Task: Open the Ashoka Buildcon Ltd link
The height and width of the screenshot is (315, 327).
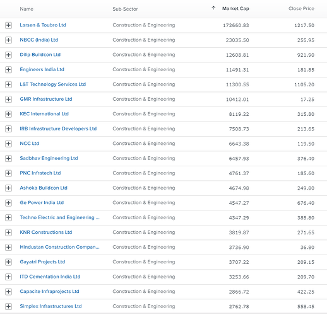Action: pyautogui.click(x=44, y=188)
